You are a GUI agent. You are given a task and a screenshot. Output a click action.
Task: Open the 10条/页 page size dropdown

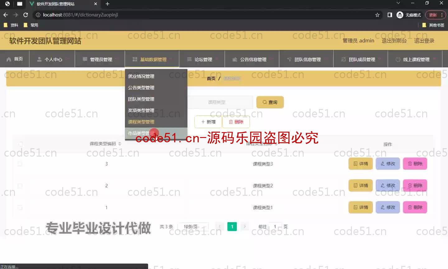[x=193, y=227]
